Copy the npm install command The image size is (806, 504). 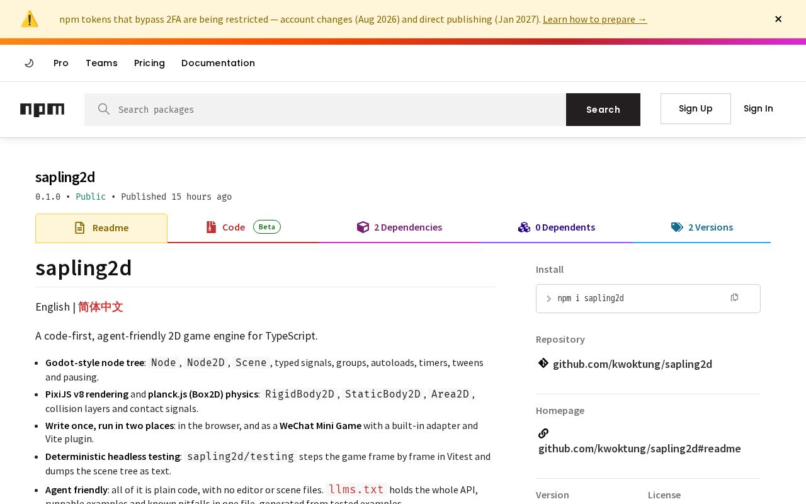[734, 297]
